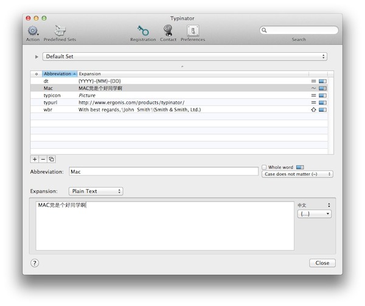Expand the set list disclosure triangle
This screenshot has width=365, height=306.
point(36,56)
